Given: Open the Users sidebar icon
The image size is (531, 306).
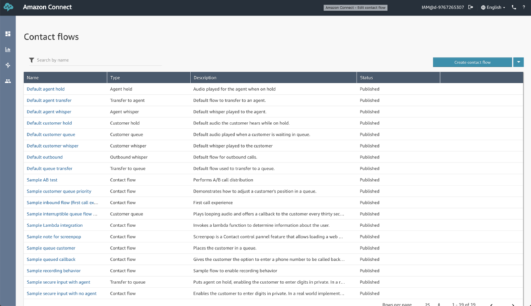Looking at the screenshot, I should [8, 81].
